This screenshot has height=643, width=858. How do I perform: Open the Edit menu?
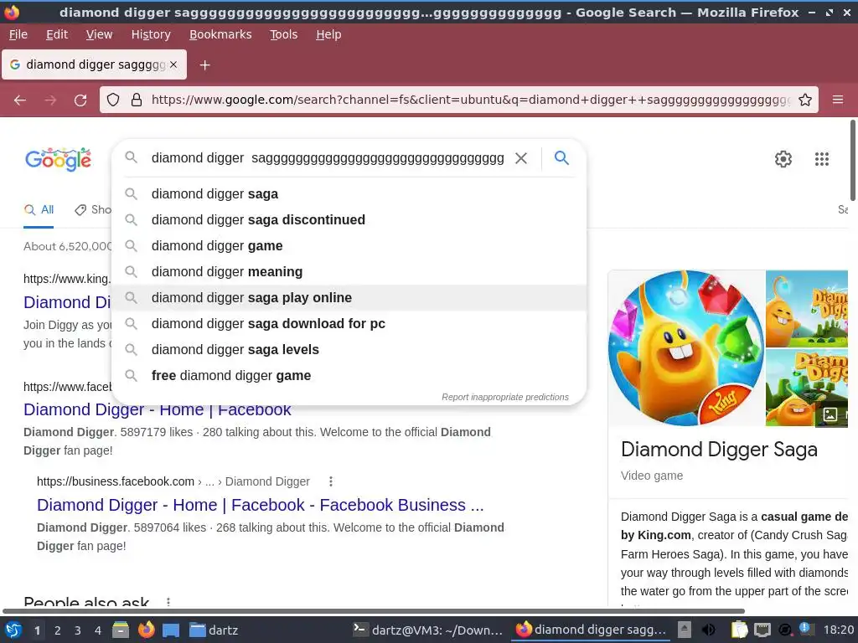tap(57, 34)
